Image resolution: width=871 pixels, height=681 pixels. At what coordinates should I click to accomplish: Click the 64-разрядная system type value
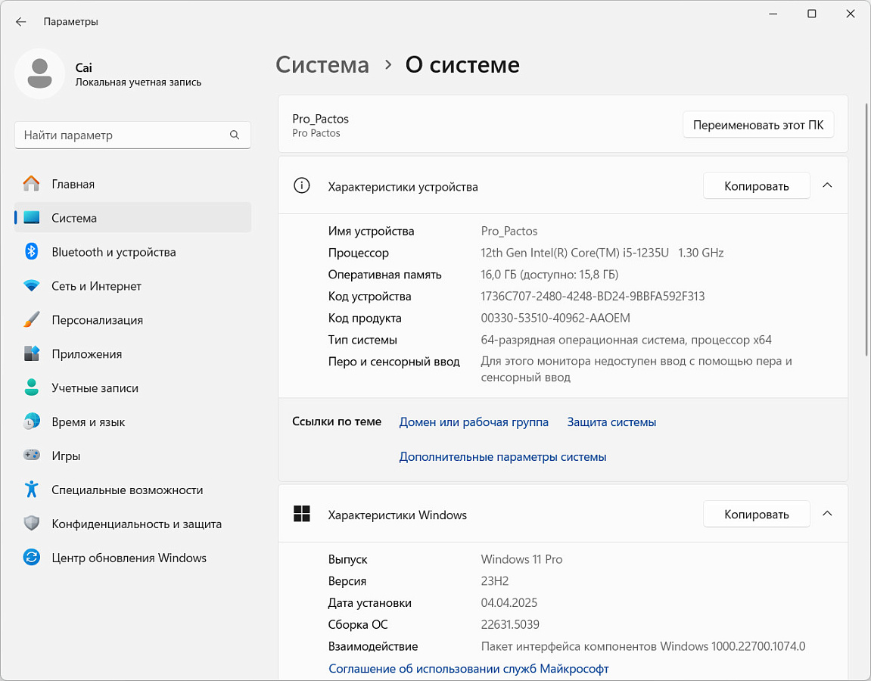626,340
